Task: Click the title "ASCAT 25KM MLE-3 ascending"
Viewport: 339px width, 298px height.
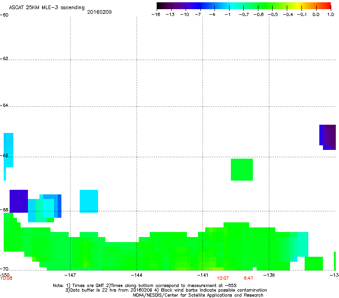Action: [x=47, y=8]
